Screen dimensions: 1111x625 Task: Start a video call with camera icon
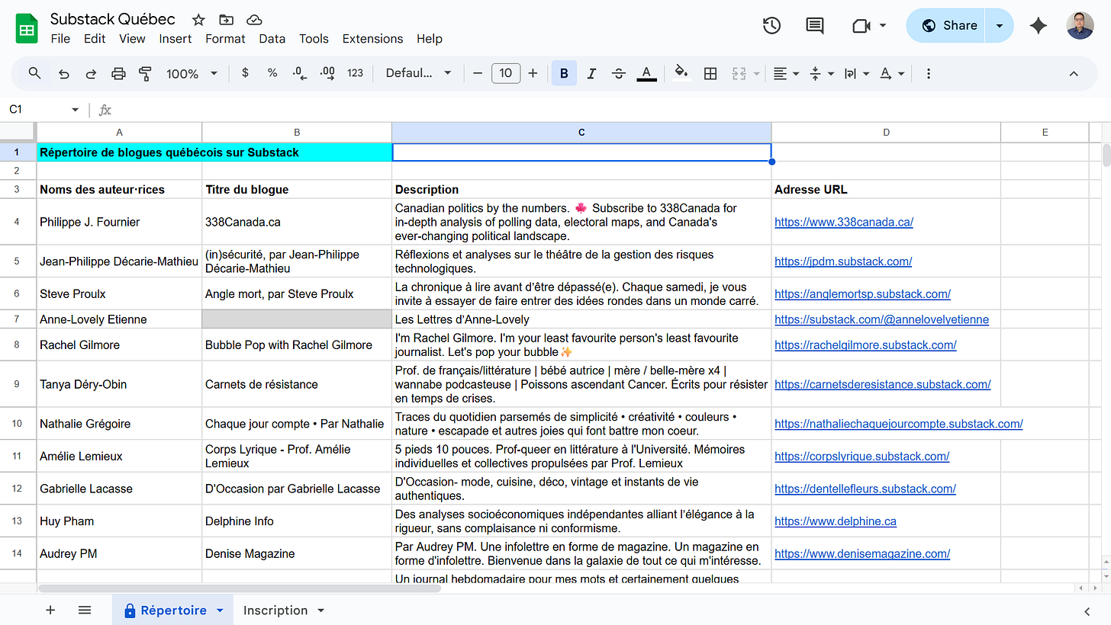(x=861, y=26)
